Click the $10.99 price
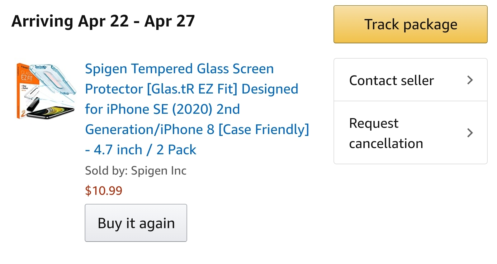The width and height of the screenshot is (497, 264). point(103,190)
